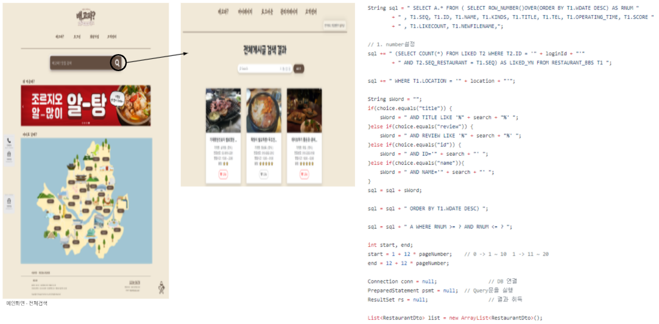The width and height of the screenshot is (659, 324).
Task: Click the else if(choice.equals("review")) code line
Action: click(x=420, y=126)
